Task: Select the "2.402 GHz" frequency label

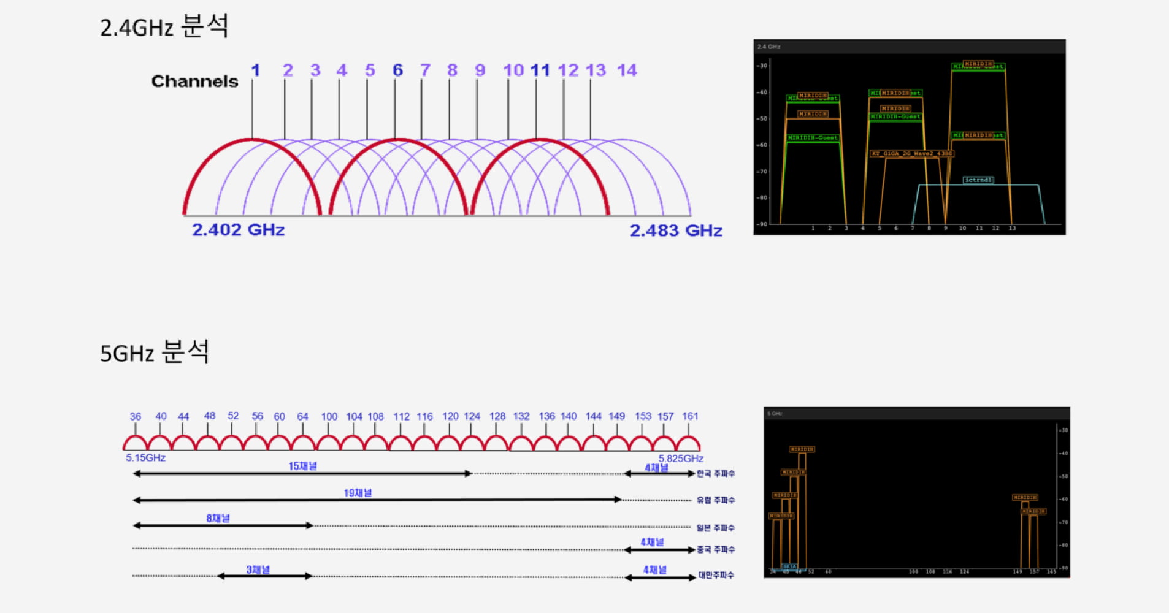Action: (x=238, y=230)
